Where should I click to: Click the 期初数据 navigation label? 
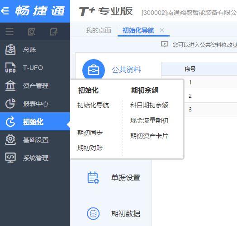(126, 213)
